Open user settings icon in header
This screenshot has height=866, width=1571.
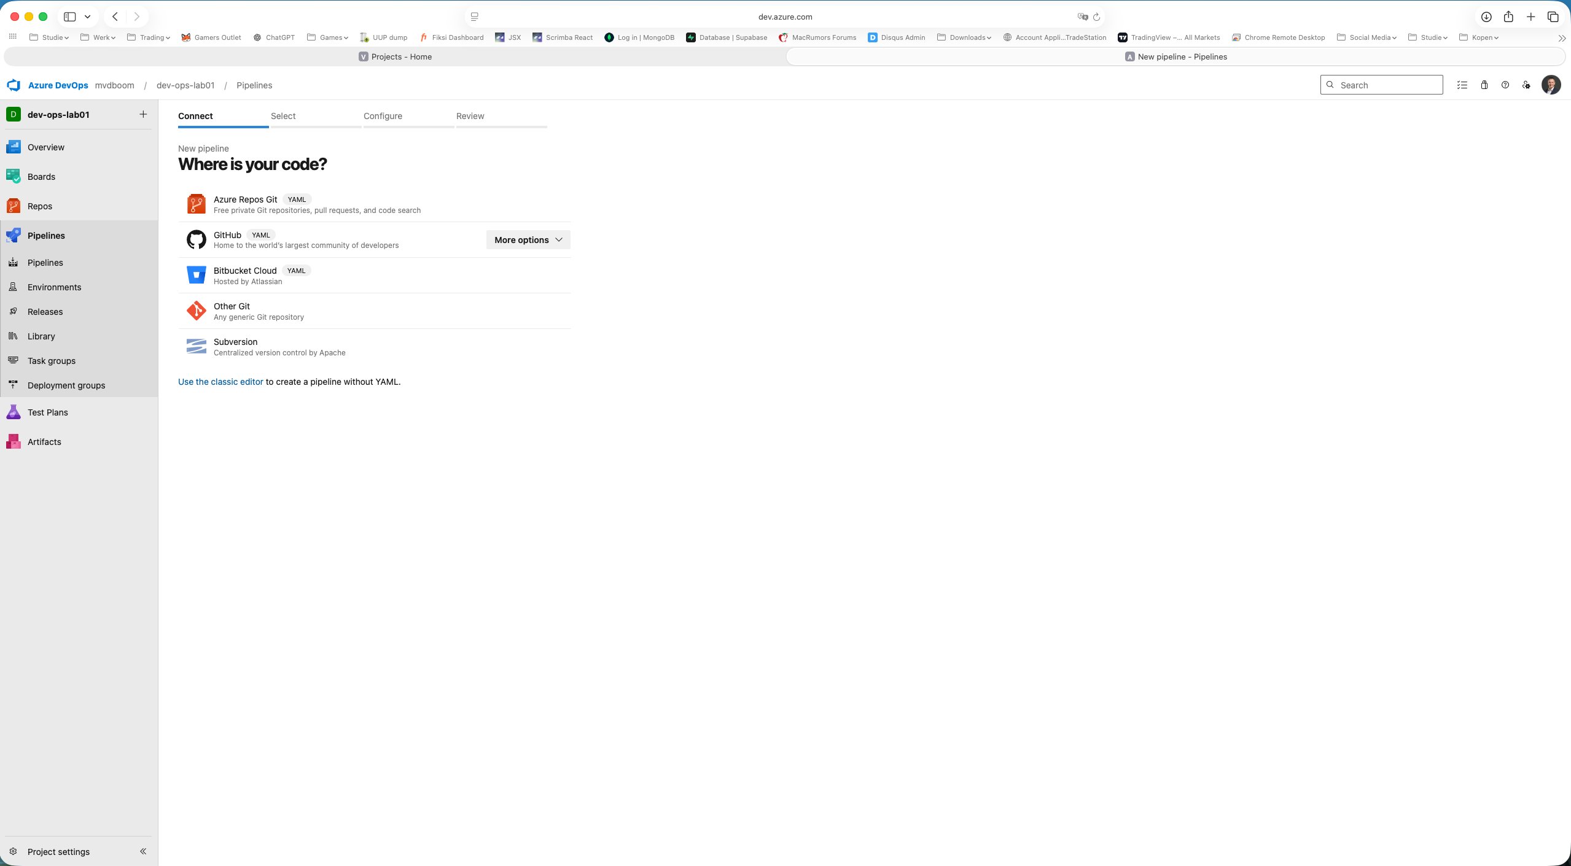1526,85
